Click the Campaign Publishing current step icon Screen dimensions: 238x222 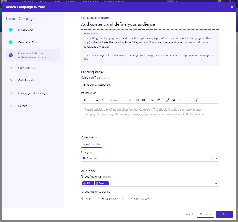tap(11, 55)
